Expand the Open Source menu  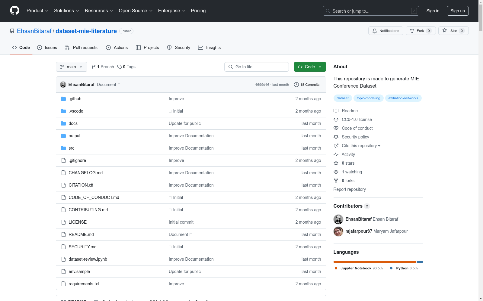click(136, 11)
